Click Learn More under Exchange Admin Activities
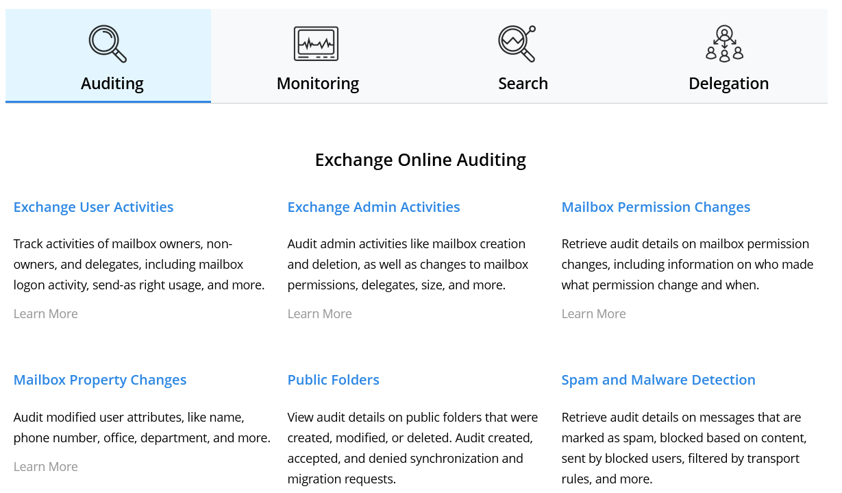The image size is (842, 493). (x=320, y=314)
